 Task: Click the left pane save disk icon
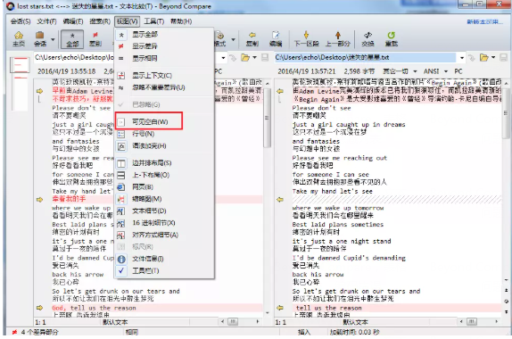265,58
